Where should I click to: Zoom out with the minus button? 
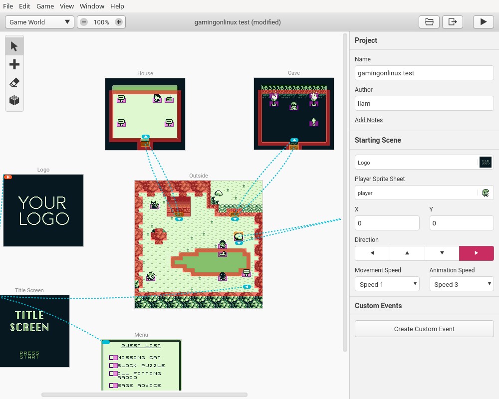[84, 22]
